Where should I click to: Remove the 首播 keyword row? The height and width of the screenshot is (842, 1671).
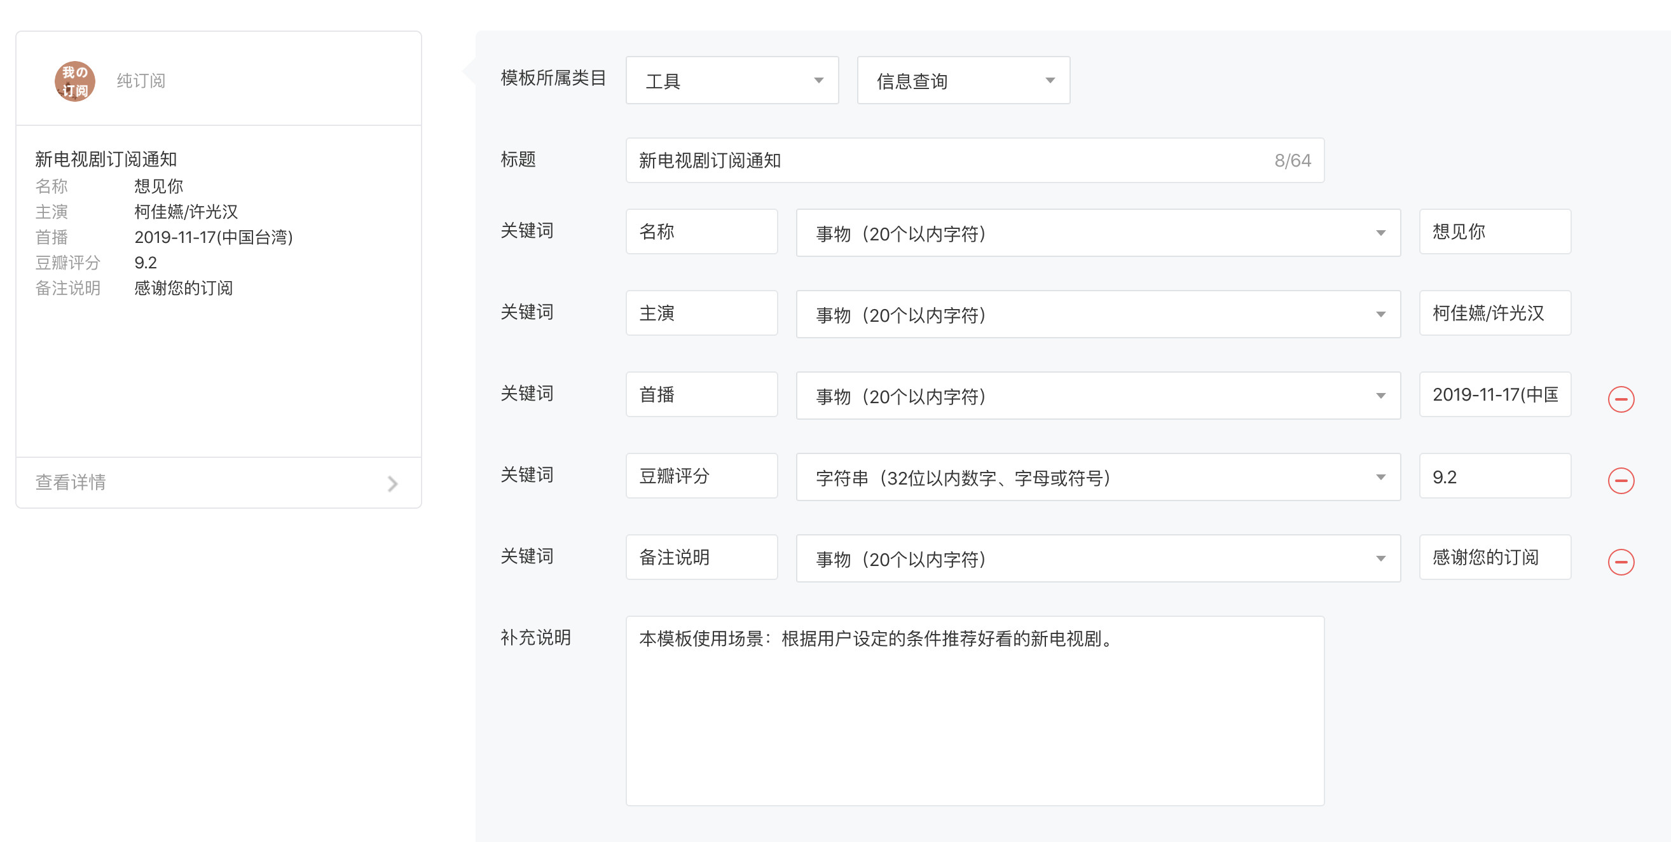point(1620,398)
